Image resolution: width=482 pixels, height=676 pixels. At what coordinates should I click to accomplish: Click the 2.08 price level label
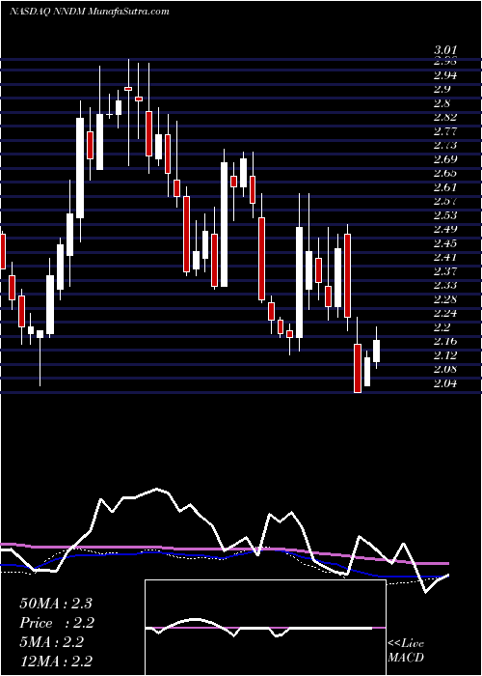(x=445, y=369)
